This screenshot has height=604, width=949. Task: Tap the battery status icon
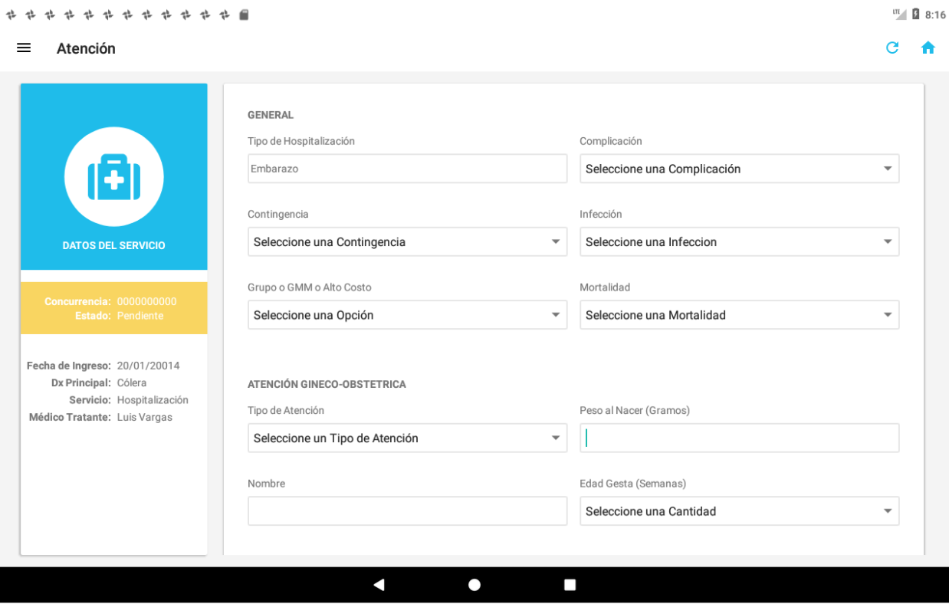(915, 15)
